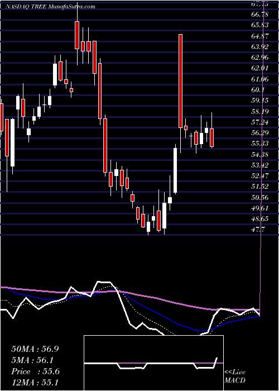This screenshot has height=391, width=279.
Task: Select the 47.7 price axis label
Action: 258,230
